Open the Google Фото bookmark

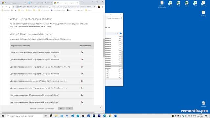point(78,10)
